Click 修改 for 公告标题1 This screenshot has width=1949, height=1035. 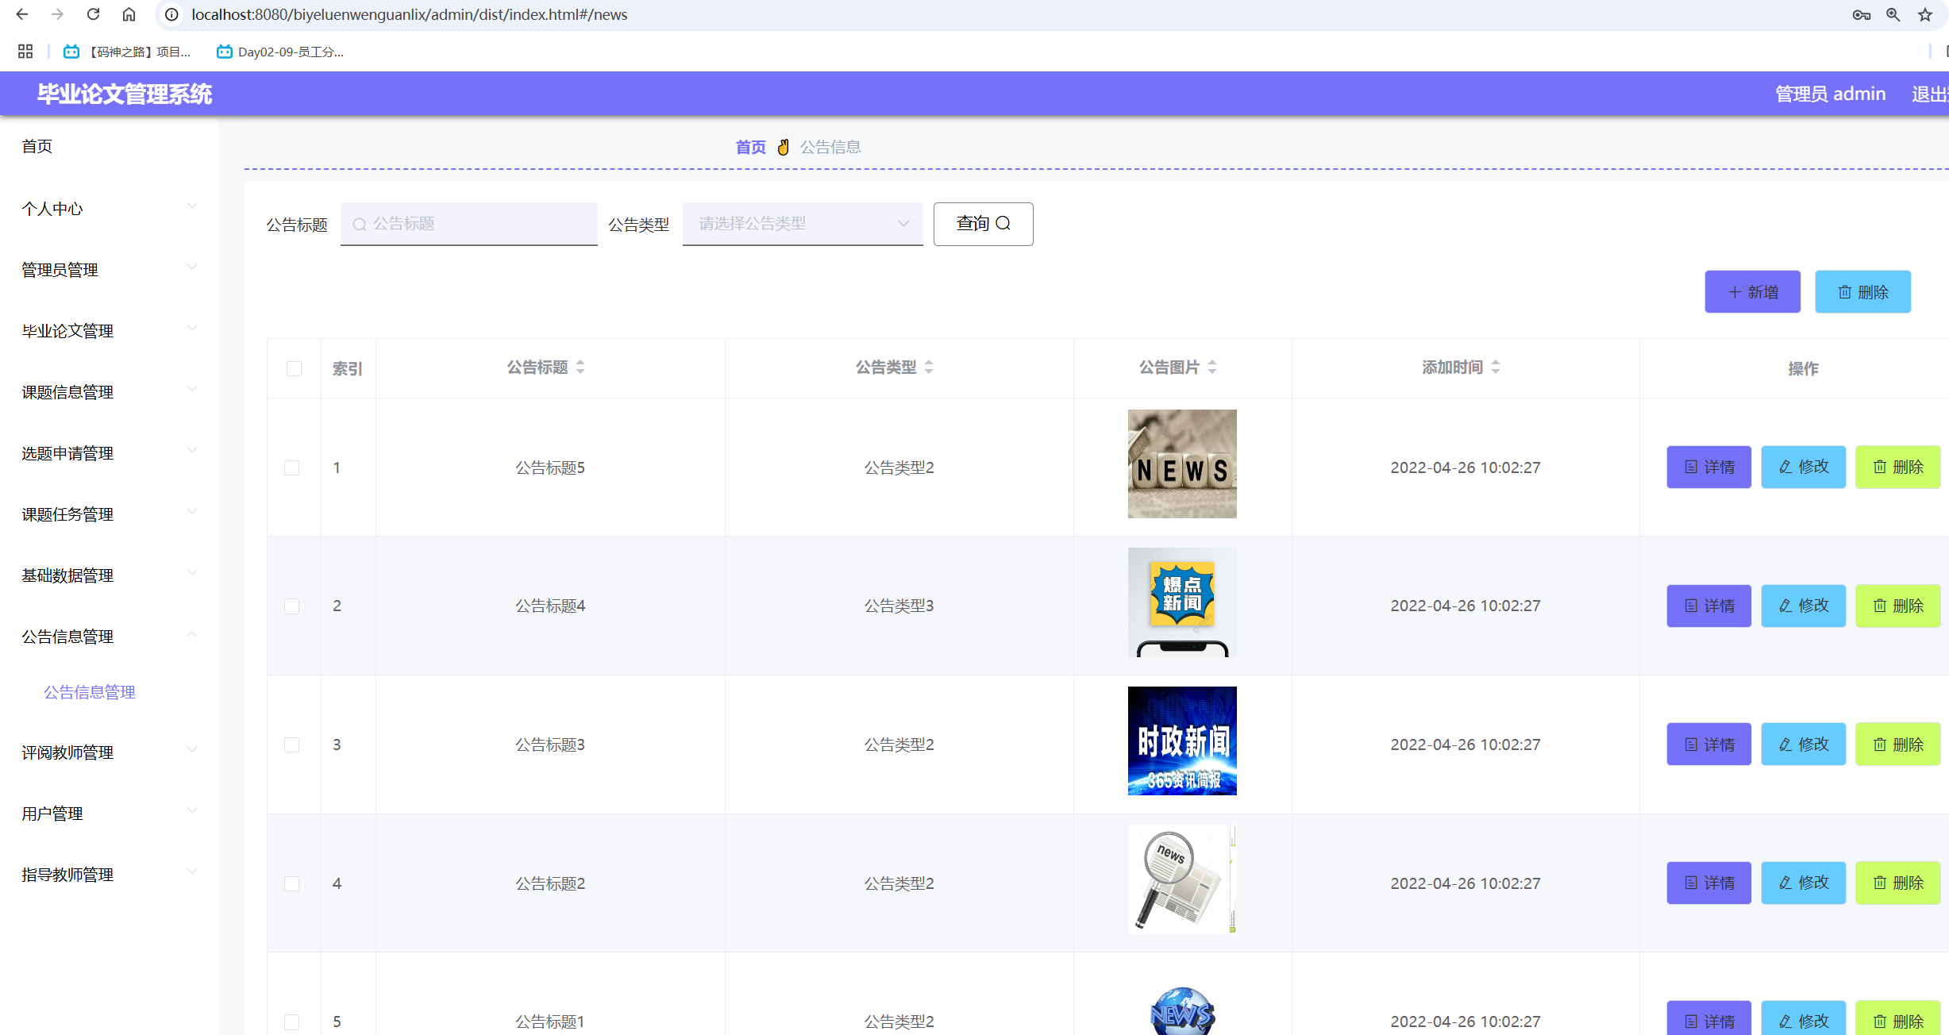point(1803,1019)
